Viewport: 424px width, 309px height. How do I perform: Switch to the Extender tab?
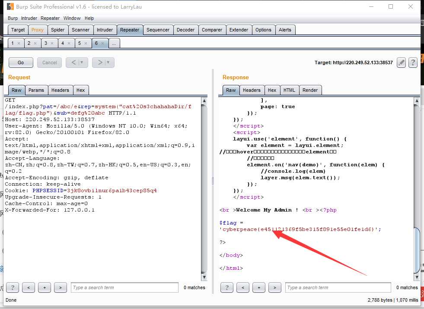point(239,30)
